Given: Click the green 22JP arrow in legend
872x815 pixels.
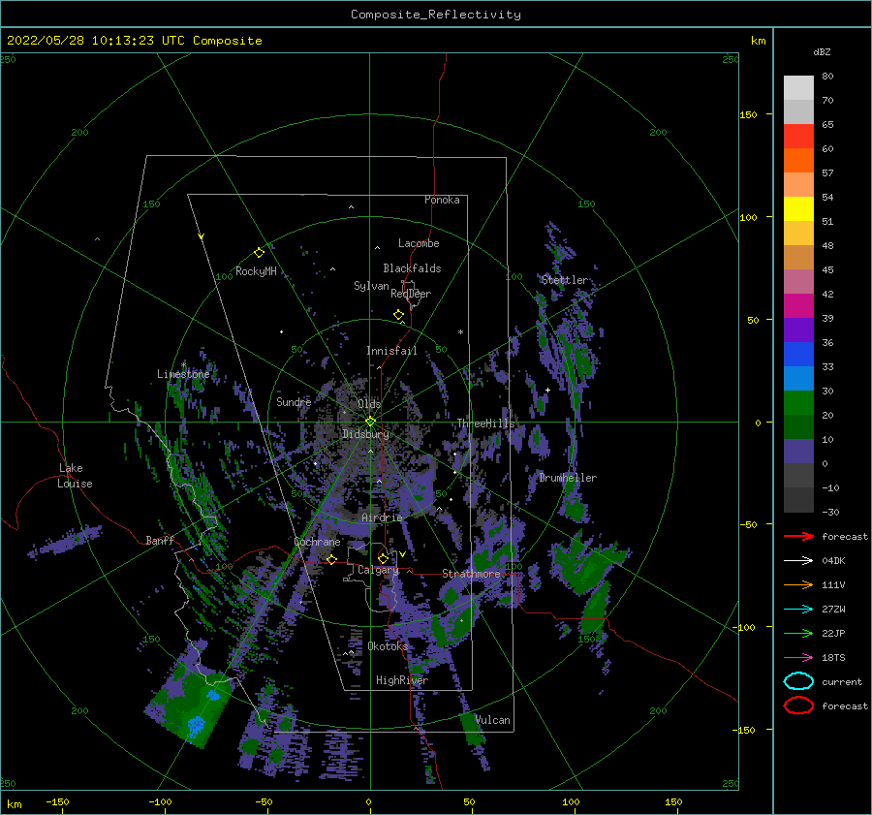Looking at the screenshot, I should click(798, 633).
